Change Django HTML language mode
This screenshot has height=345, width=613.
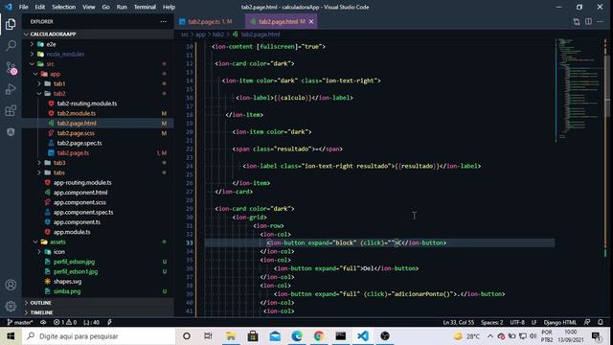coord(559,322)
